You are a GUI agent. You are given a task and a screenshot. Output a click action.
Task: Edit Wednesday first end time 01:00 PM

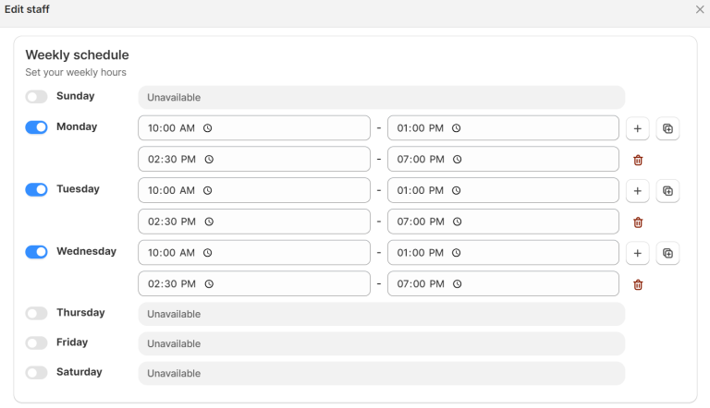503,253
